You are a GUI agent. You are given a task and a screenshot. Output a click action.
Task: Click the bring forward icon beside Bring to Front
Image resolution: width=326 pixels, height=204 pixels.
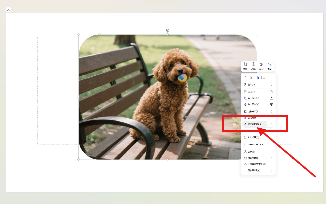coord(272,98)
